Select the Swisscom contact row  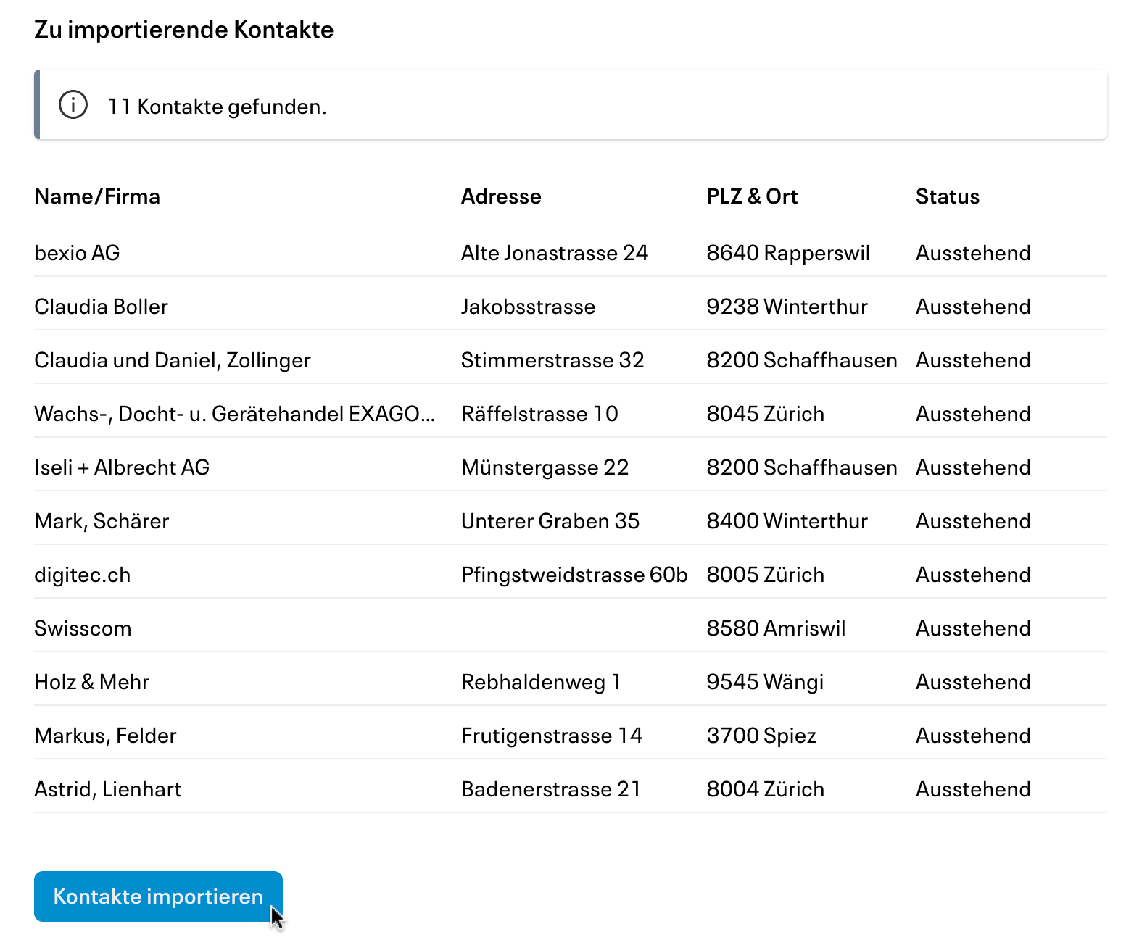click(x=83, y=628)
